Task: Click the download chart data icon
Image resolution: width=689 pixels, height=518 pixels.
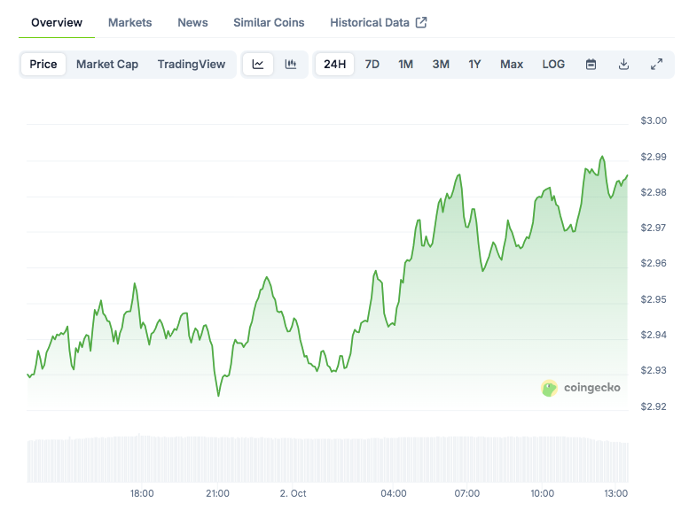Action: pyautogui.click(x=623, y=64)
